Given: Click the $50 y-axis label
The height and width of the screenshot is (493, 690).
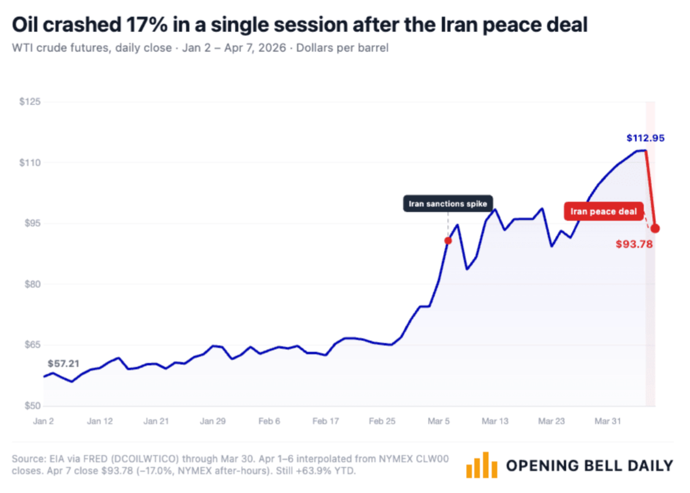Looking at the screenshot, I should click(31, 405).
